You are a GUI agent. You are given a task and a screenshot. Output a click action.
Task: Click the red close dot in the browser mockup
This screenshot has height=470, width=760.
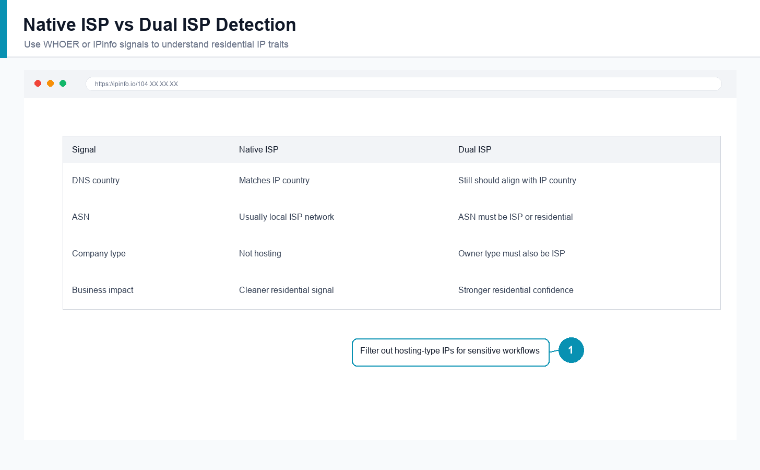[38, 84]
